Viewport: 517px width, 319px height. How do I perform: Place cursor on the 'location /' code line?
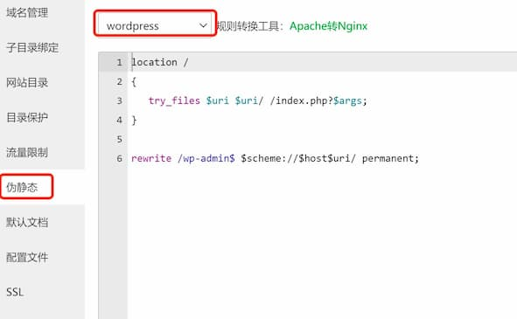point(159,62)
